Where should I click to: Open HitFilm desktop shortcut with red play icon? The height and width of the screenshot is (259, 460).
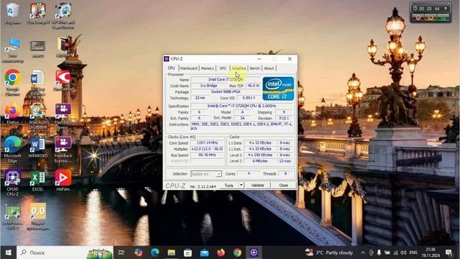pyautogui.click(x=63, y=181)
